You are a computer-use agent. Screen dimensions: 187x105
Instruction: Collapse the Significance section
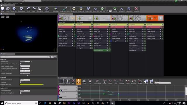[x=1, y=88]
